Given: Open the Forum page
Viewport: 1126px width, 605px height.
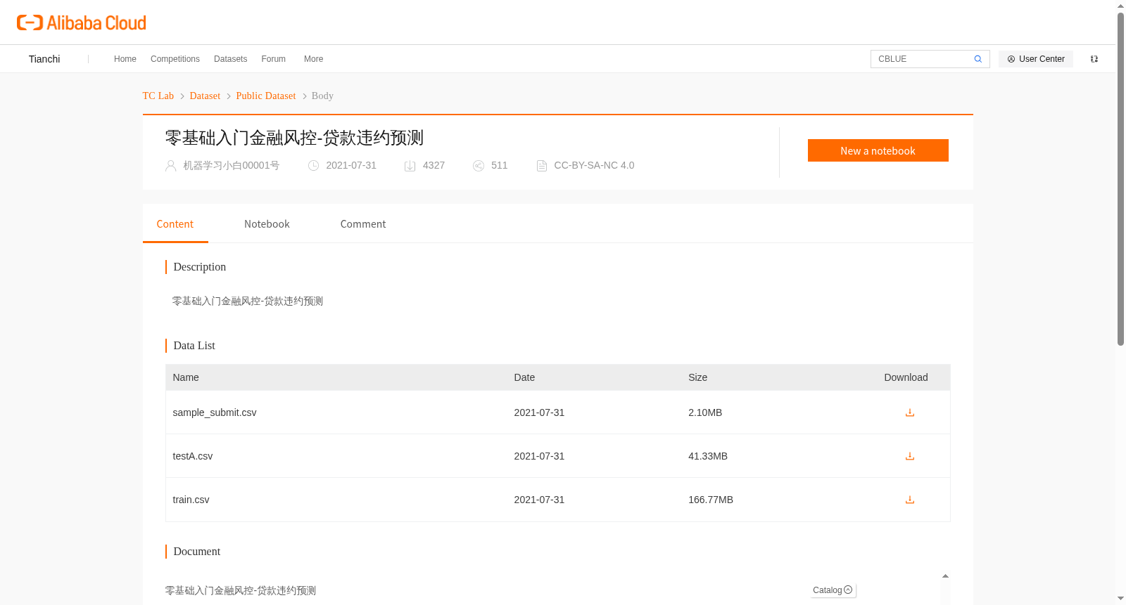Looking at the screenshot, I should point(274,59).
